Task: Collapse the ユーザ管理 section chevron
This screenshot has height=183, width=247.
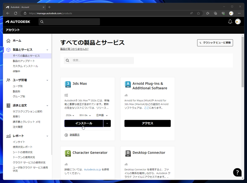Action: coord(47,80)
